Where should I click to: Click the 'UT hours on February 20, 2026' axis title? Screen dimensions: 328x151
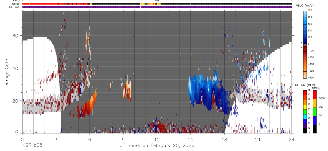[x=157, y=146]
